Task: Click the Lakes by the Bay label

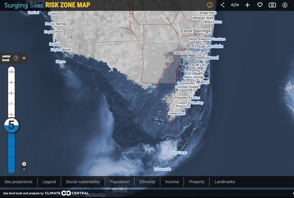Action: click(x=190, y=103)
